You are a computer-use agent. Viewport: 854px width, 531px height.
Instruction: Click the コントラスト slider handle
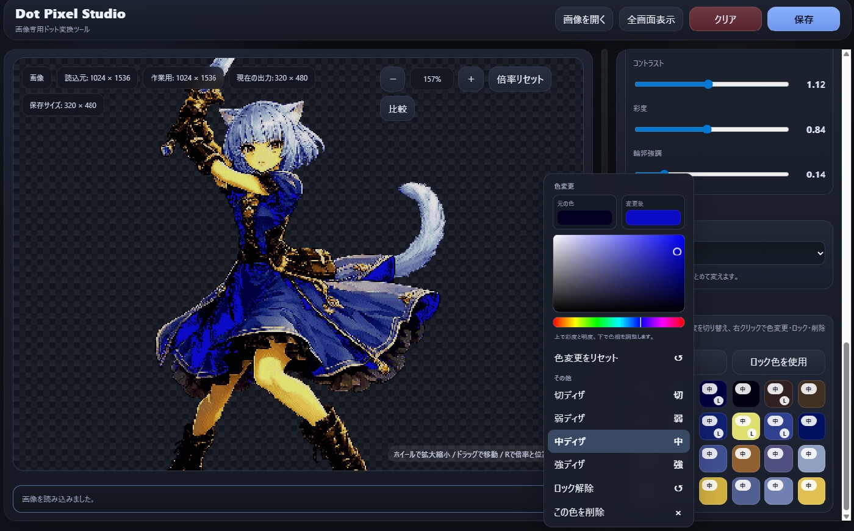[708, 84]
